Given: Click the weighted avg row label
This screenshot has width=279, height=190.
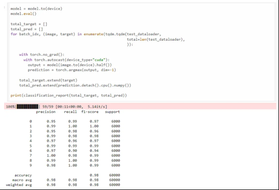Looking at the screenshot, I should coord(19,185).
